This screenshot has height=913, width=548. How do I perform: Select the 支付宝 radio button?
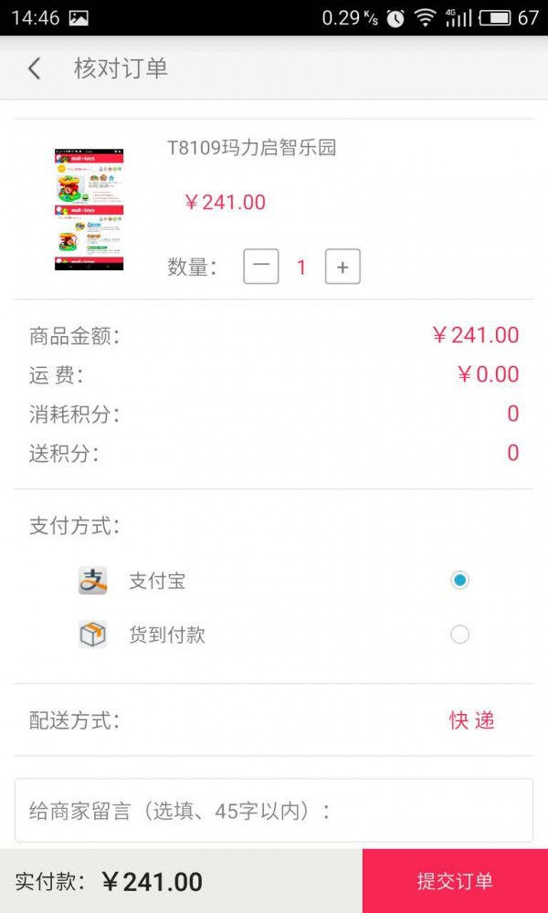click(x=459, y=580)
